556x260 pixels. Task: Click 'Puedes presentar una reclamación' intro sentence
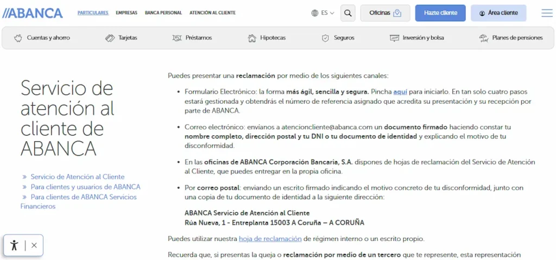pyautogui.click(x=279, y=75)
